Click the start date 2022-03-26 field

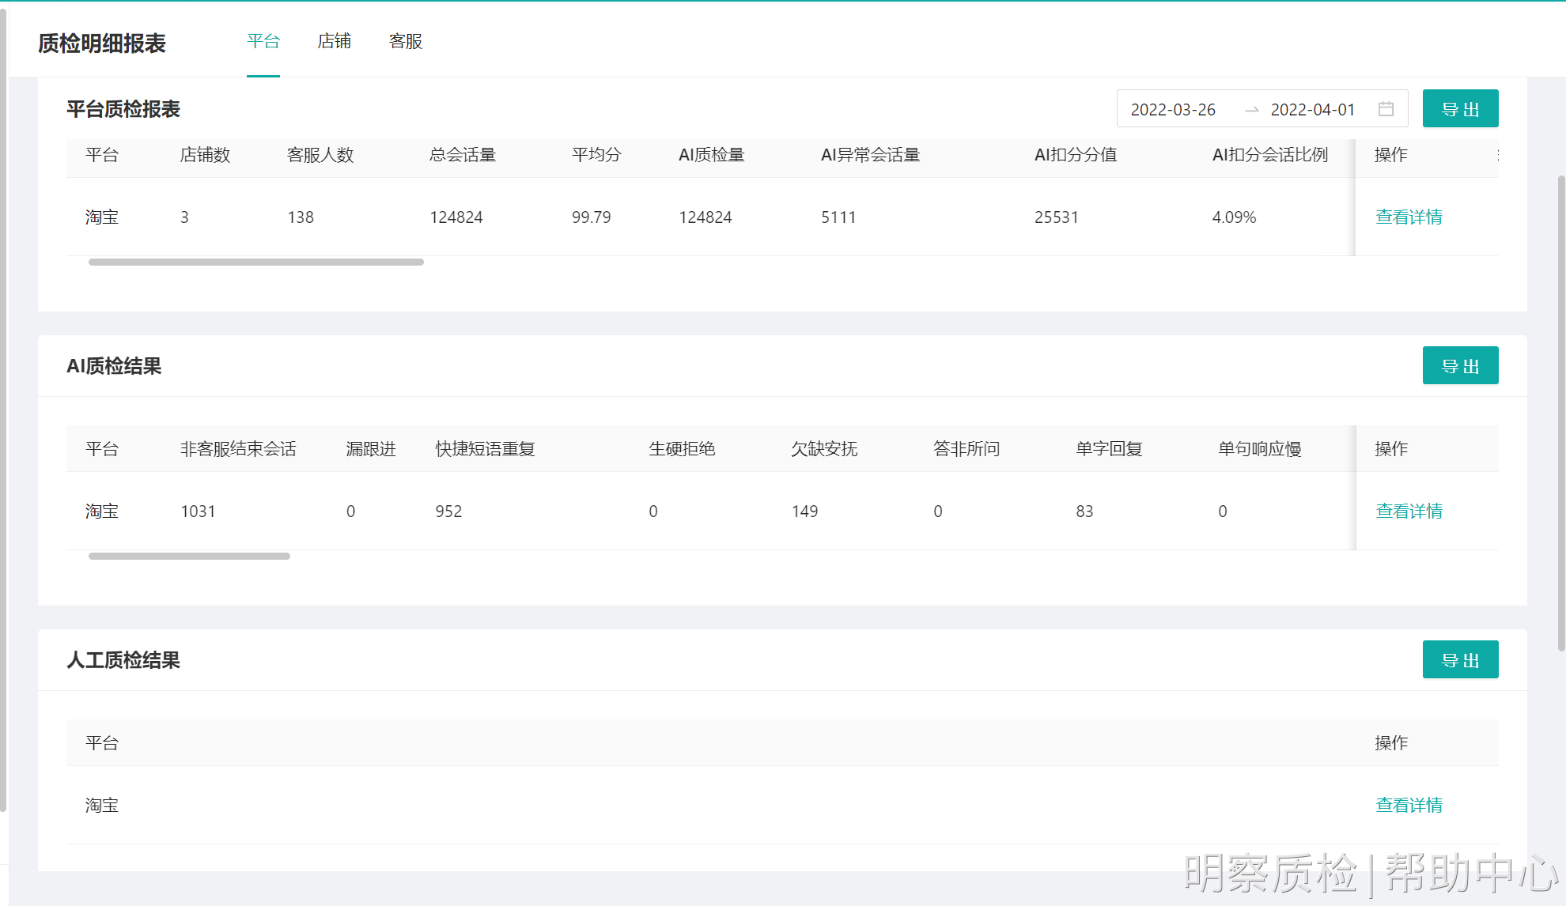(1173, 110)
